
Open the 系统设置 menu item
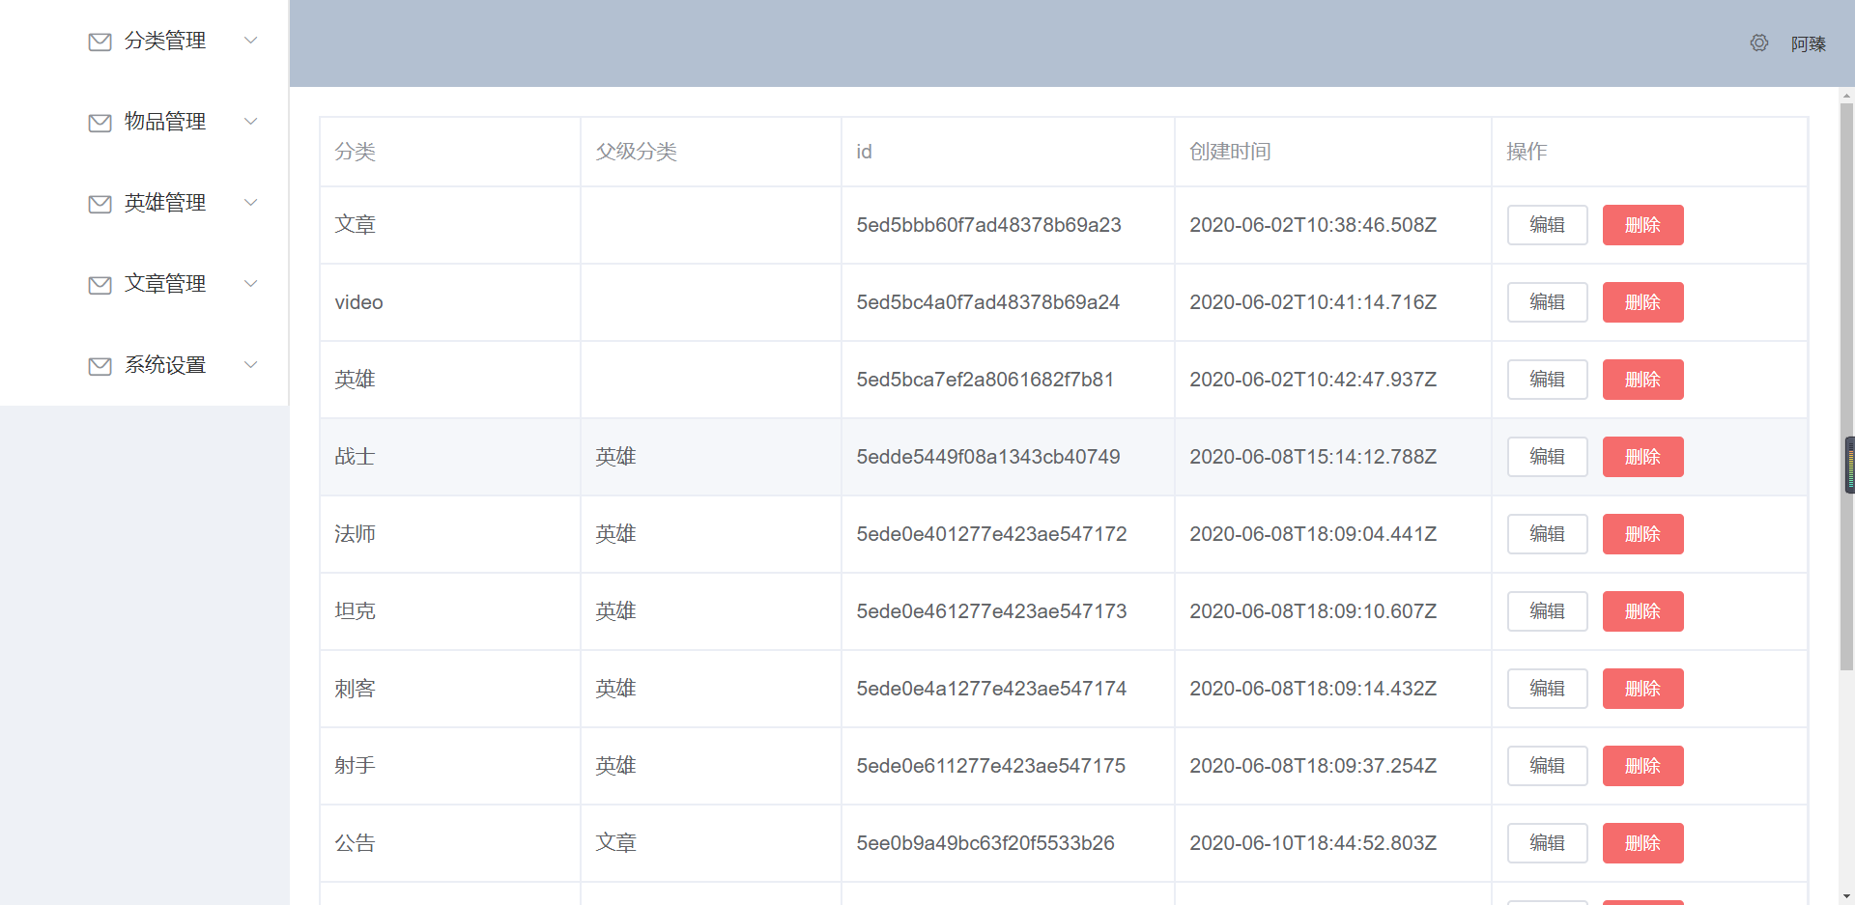click(144, 365)
